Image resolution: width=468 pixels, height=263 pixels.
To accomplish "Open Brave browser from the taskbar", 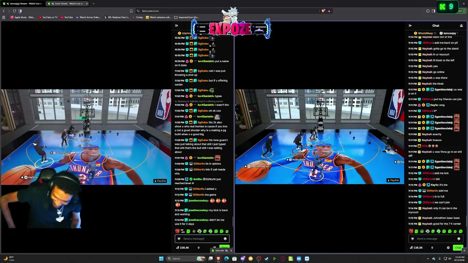I will point(219,259).
